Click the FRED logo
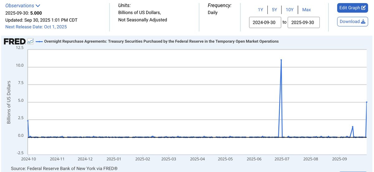 tap(15, 41)
